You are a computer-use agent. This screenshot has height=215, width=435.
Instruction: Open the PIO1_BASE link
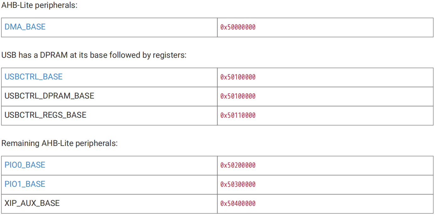25,184
